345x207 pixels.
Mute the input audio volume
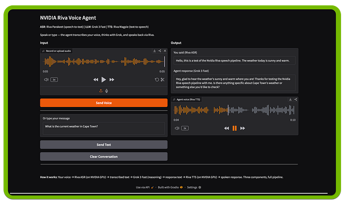[46, 80]
